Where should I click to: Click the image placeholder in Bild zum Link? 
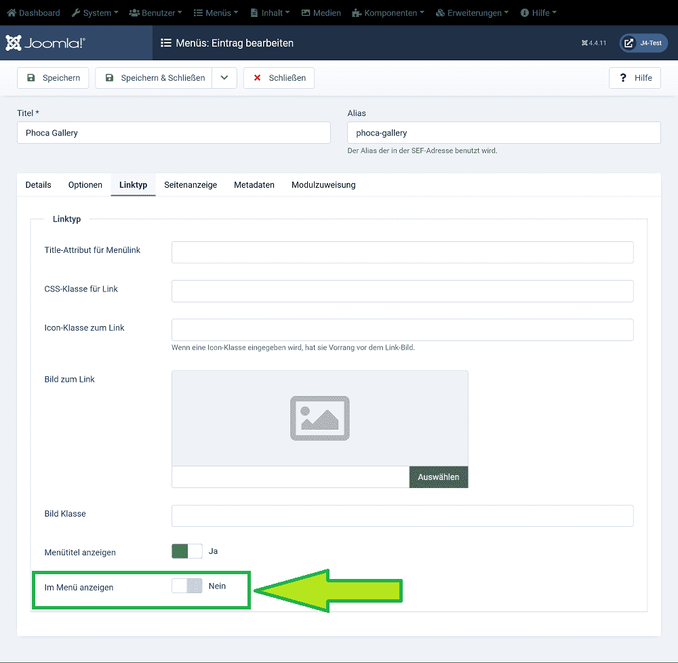[x=319, y=418]
